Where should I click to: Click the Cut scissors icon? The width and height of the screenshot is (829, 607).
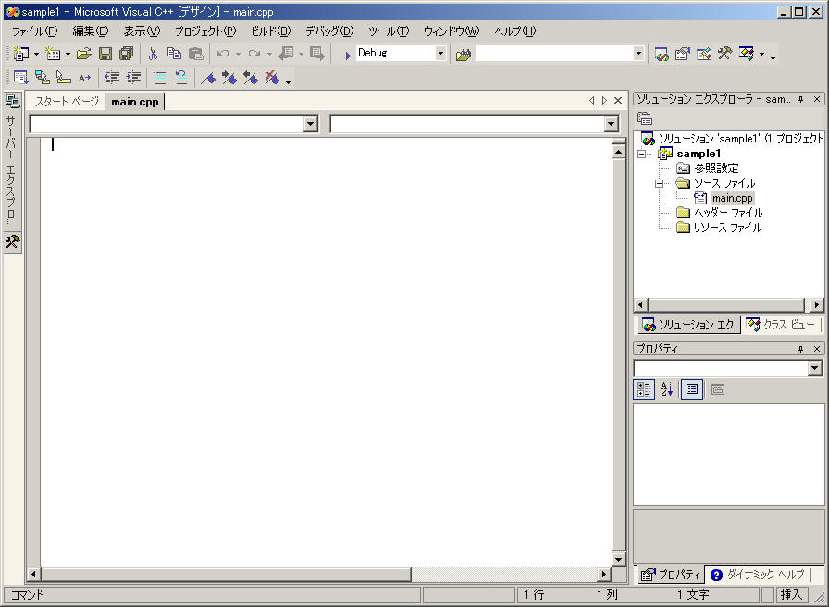153,54
